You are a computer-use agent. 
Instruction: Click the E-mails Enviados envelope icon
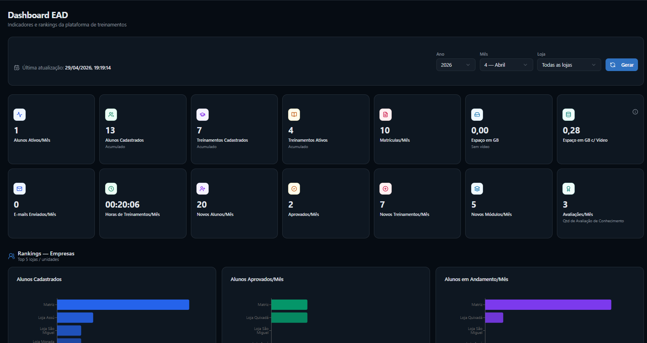tap(20, 189)
